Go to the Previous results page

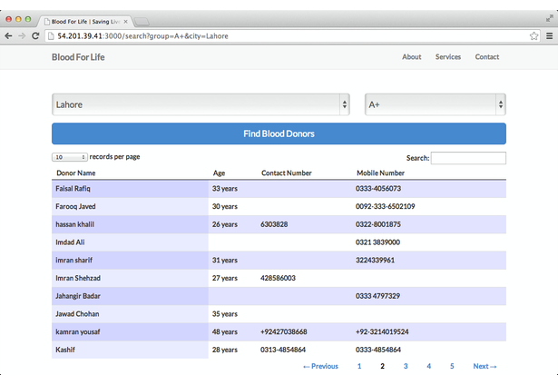point(320,366)
